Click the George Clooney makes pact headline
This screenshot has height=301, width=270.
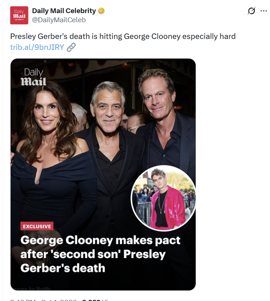point(100,254)
